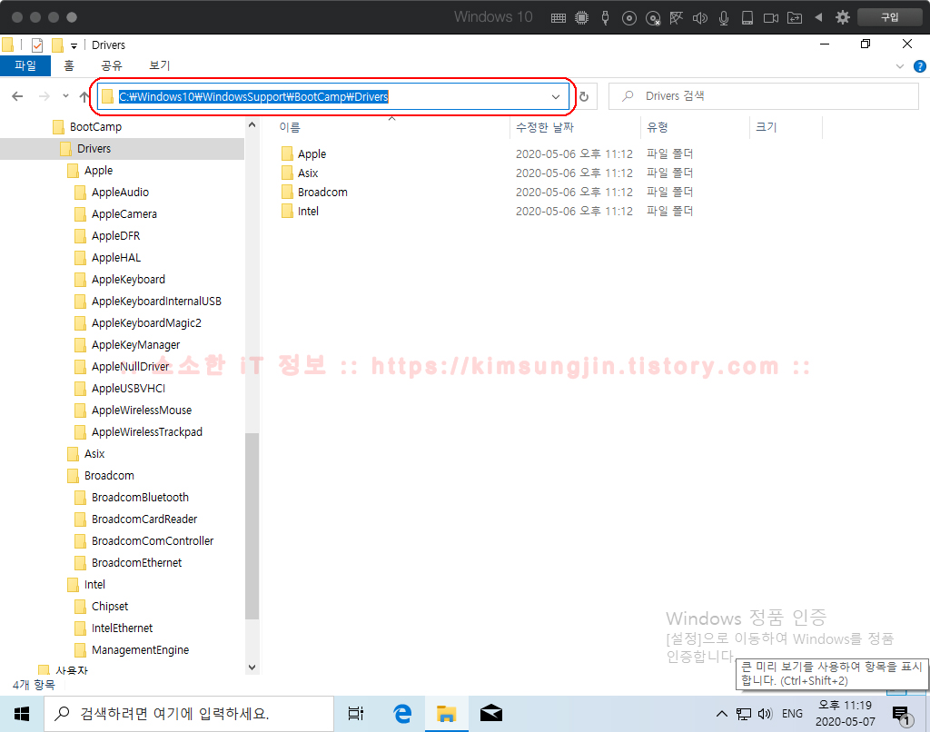Open the Parallels USB devices icon
The image size is (930, 732).
tap(605, 18)
